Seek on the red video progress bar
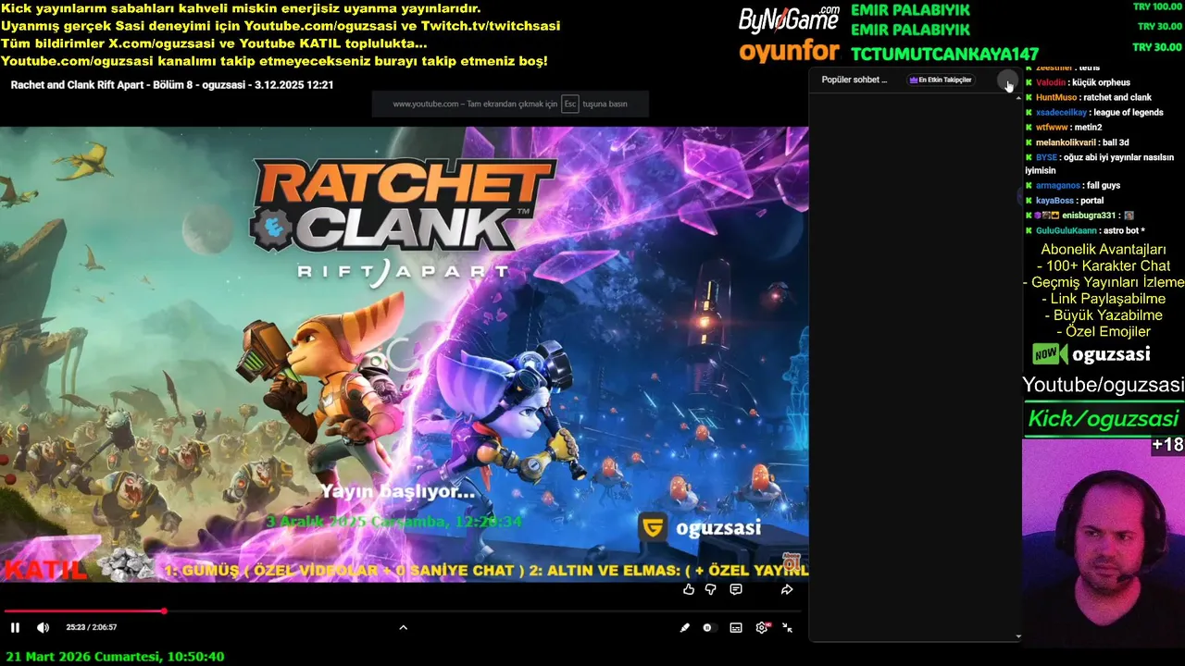Viewport: 1185px width, 666px height. coord(405,610)
